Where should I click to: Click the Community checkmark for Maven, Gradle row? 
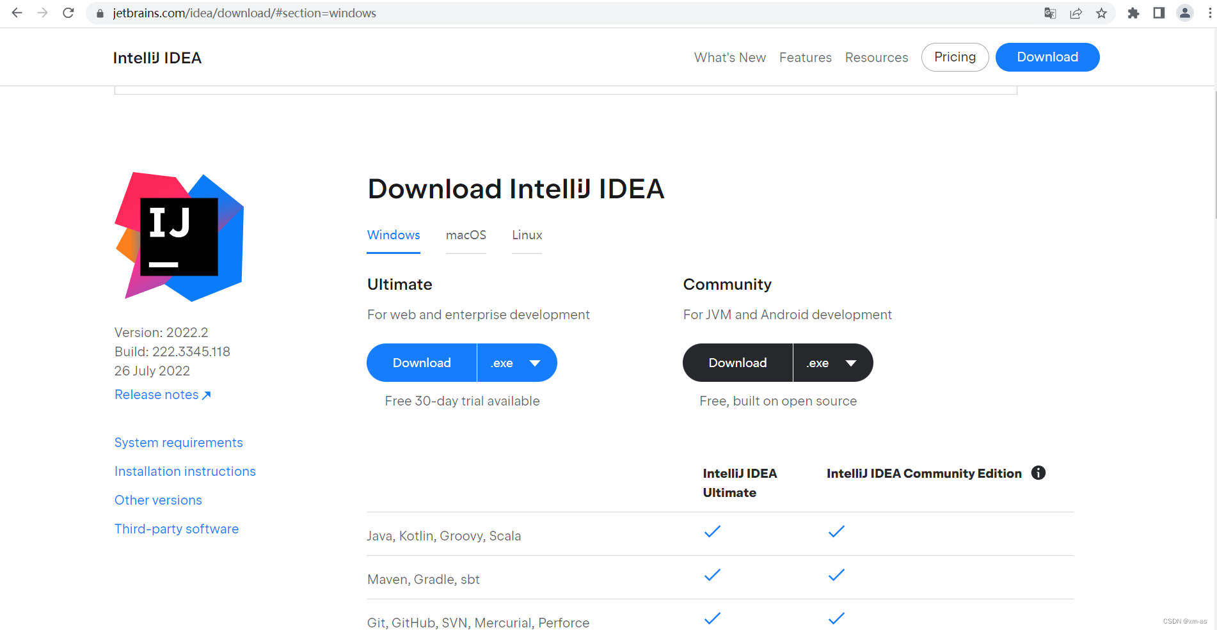(x=836, y=575)
